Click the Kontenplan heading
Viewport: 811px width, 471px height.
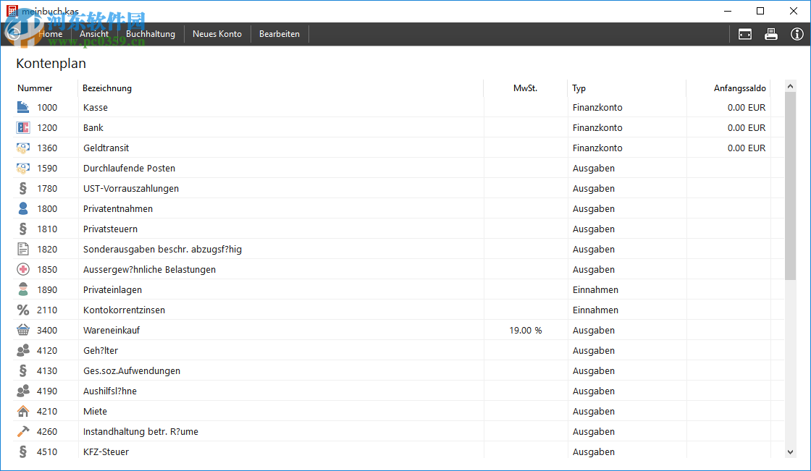(x=51, y=63)
